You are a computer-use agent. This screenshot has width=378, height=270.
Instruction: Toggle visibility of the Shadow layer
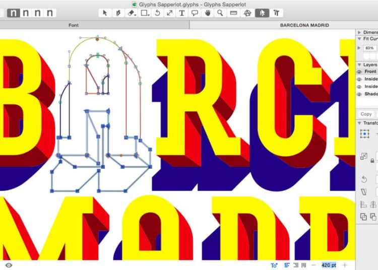(x=359, y=94)
